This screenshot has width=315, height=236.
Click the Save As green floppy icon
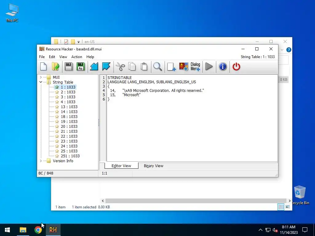point(81,67)
